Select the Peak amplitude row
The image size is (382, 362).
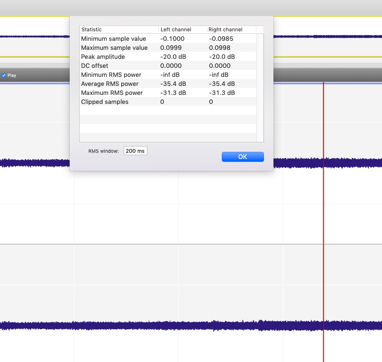pyautogui.click(x=103, y=56)
